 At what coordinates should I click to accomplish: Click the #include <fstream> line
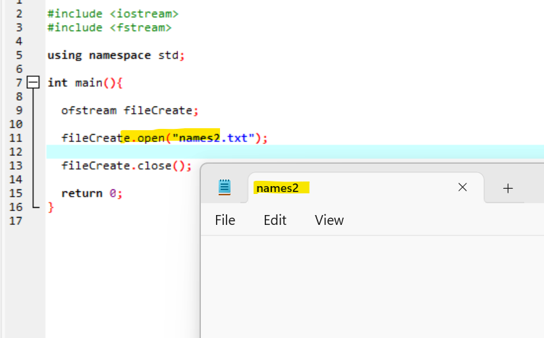pyautogui.click(x=109, y=28)
